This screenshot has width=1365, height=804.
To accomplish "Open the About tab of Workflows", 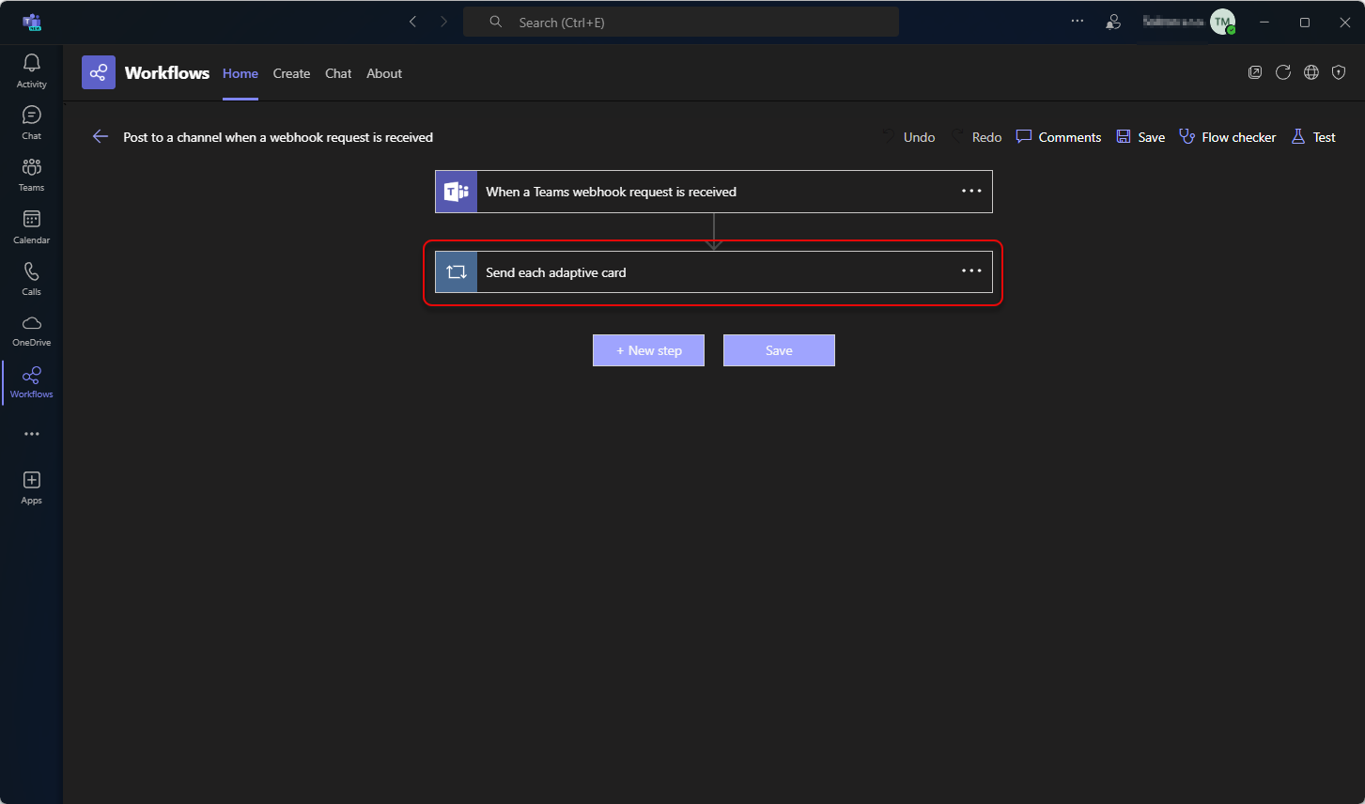I will tap(384, 73).
